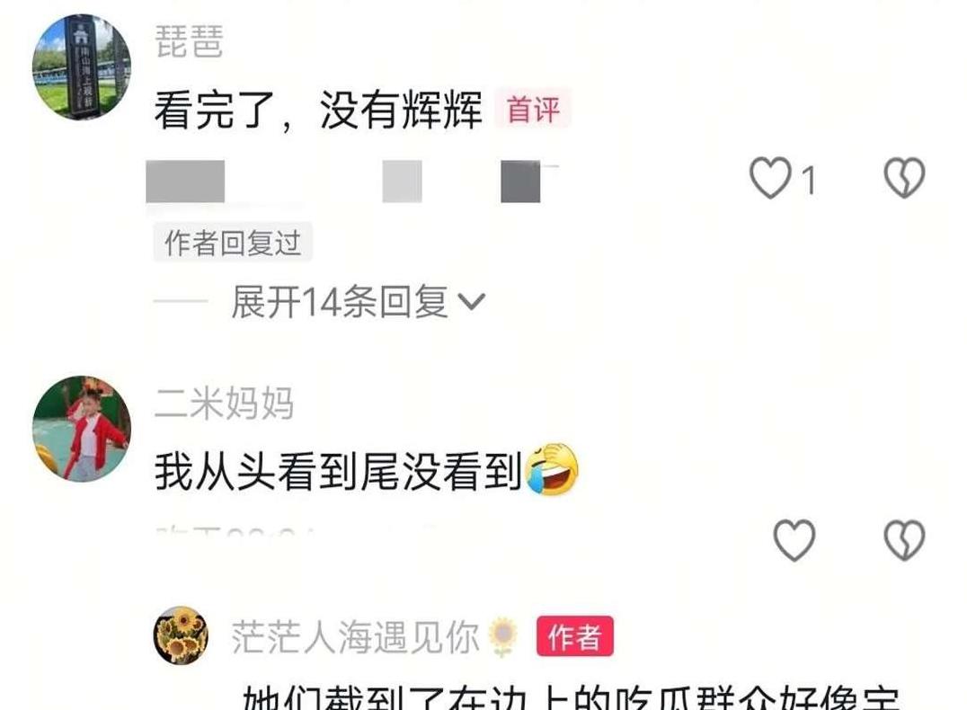Tap the like count 1 beside the heart
The height and width of the screenshot is (710, 967).
tap(808, 181)
